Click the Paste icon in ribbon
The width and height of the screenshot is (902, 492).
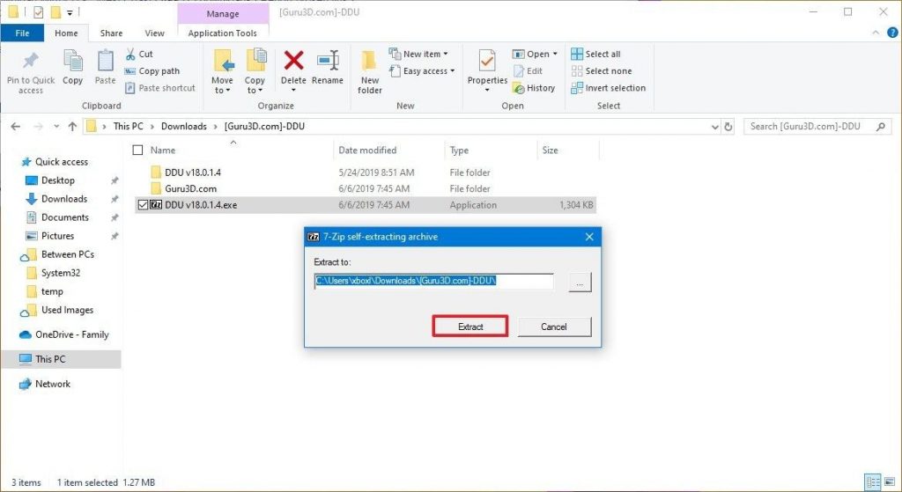[x=105, y=63]
